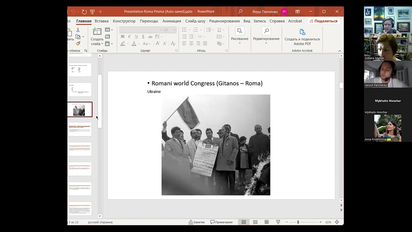Image resolution: width=412 pixels, height=232 pixels.
Task: Open the font size box showing 20
Action: [x=170, y=30]
